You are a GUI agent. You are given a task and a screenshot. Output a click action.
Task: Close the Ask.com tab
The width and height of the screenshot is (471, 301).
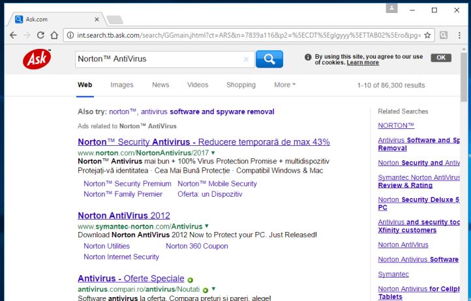tap(97, 19)
